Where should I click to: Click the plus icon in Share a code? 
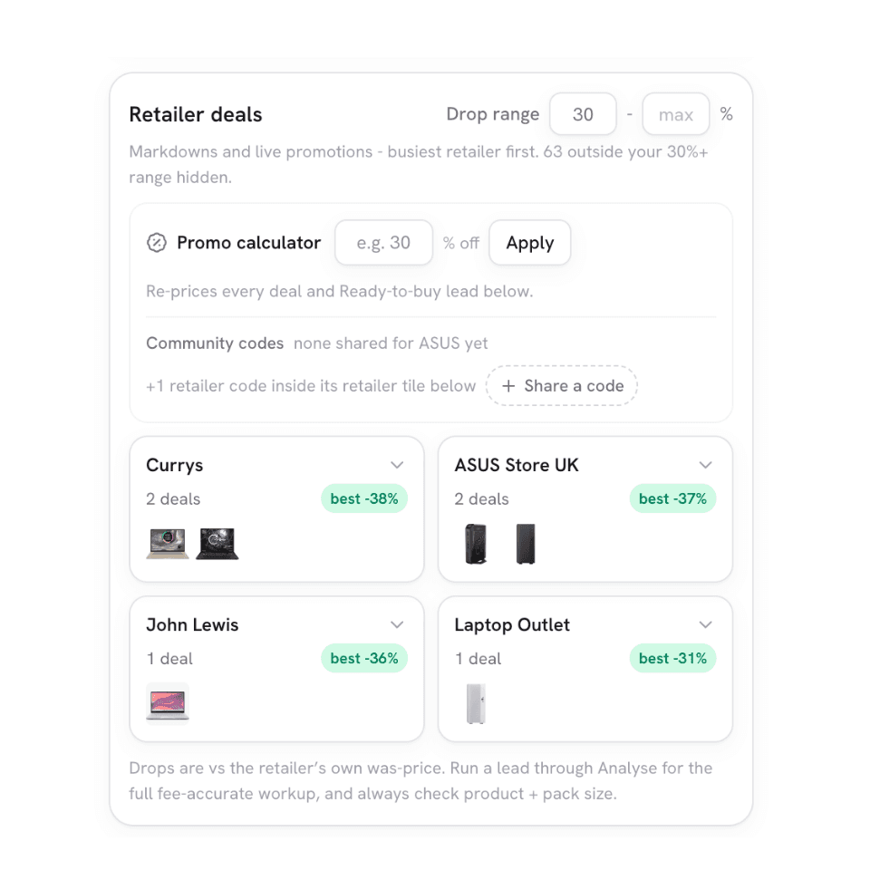[508, 386]
